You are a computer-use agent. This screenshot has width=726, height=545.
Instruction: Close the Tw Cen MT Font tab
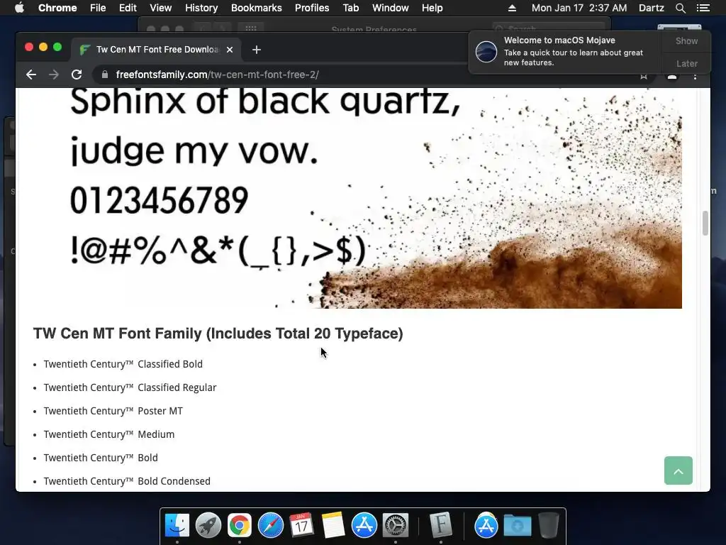230,50
